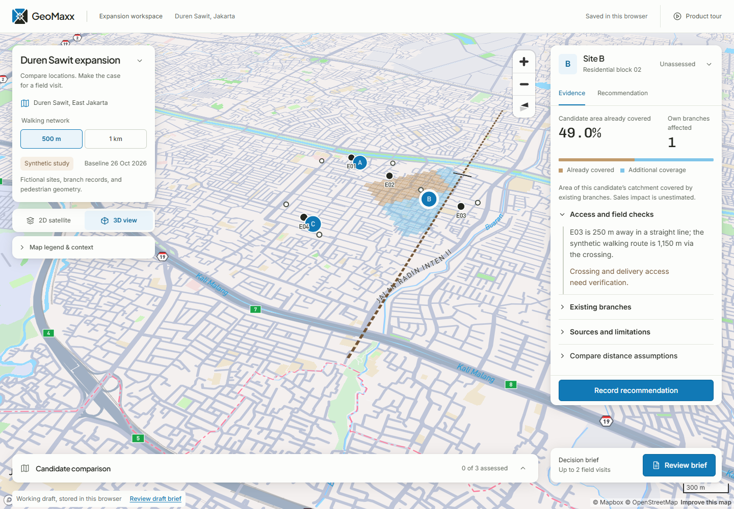Click the Mapbox info icon at map corner

coord(9,500)
